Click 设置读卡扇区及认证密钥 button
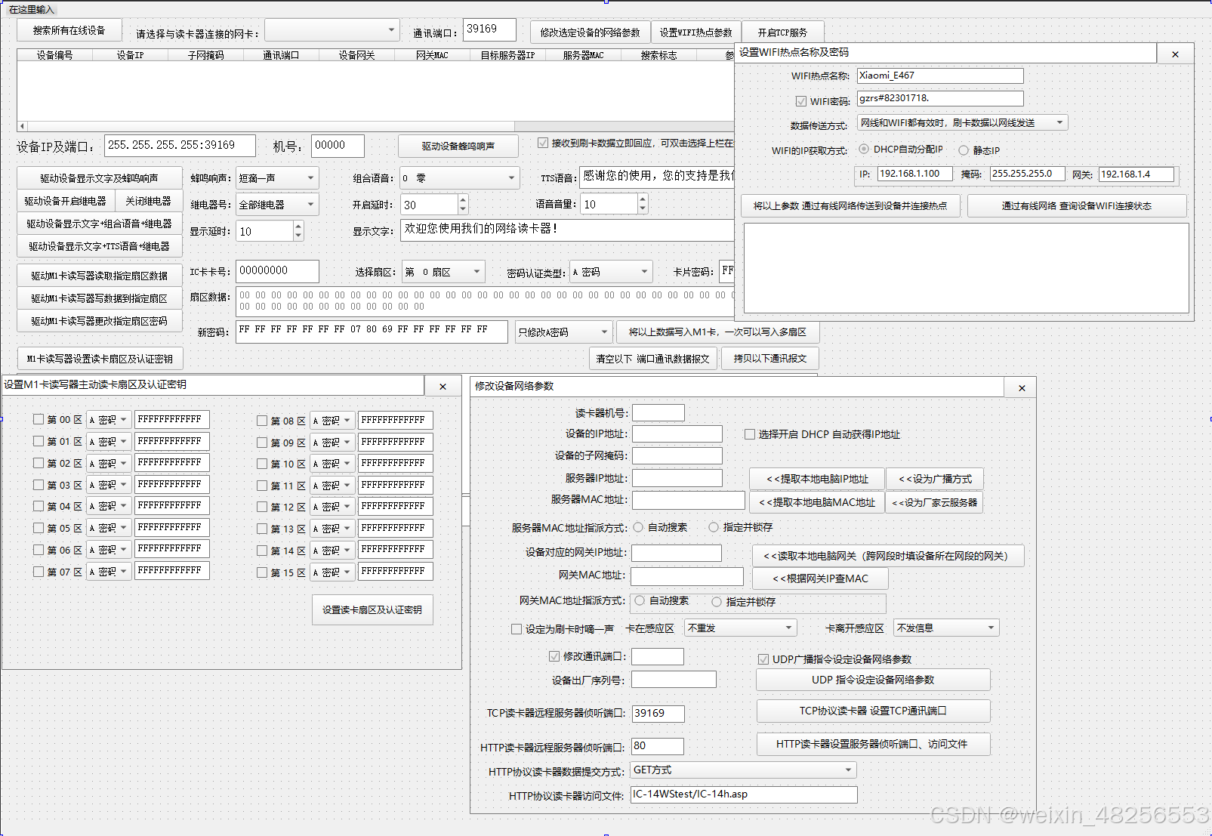 coord(372,610)
